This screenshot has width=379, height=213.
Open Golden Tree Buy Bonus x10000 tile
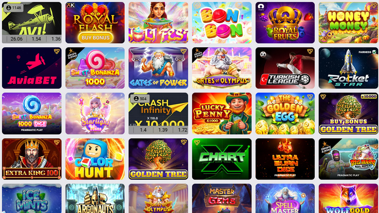[x=348, y=114]
